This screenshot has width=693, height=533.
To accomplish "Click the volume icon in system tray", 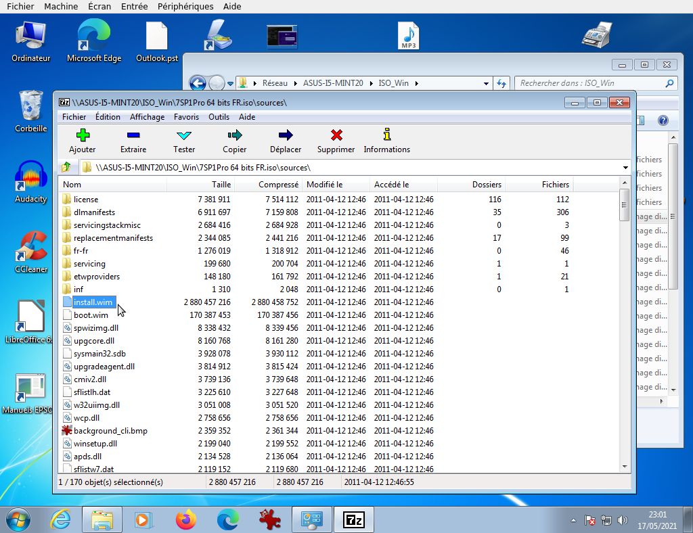I will (622, 520).
